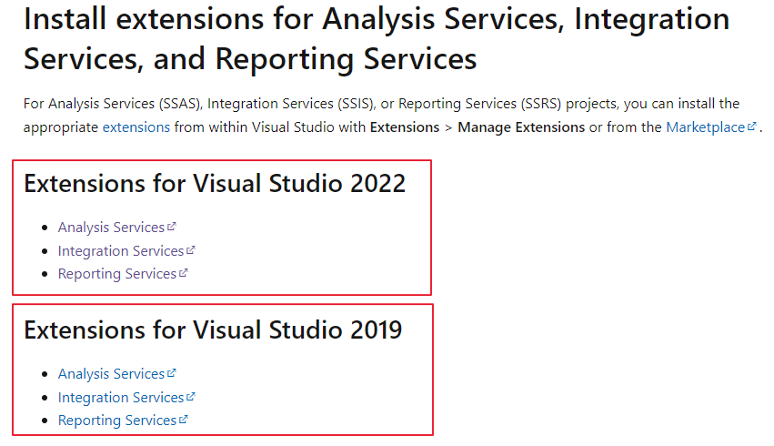Open Analysis Services link for Visual Studio 2019
The height and width of the screenshot is (446, 774).
(x=111, y=374)
